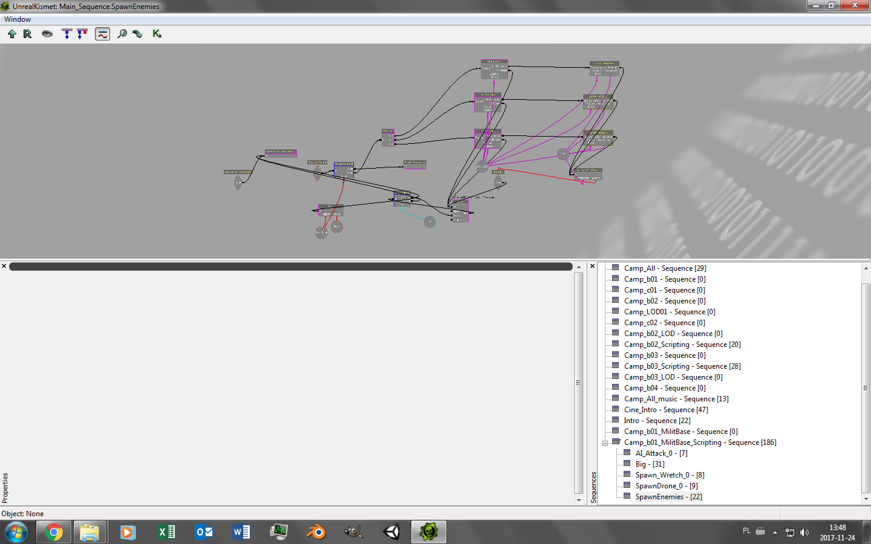The image size is (871, 544).
Task: Click sequences list scrollbar down arrow
Action: (866, 499)
